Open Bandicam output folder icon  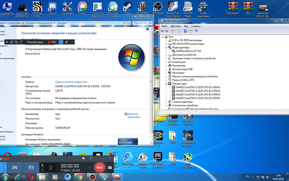[x=83, y=158]
